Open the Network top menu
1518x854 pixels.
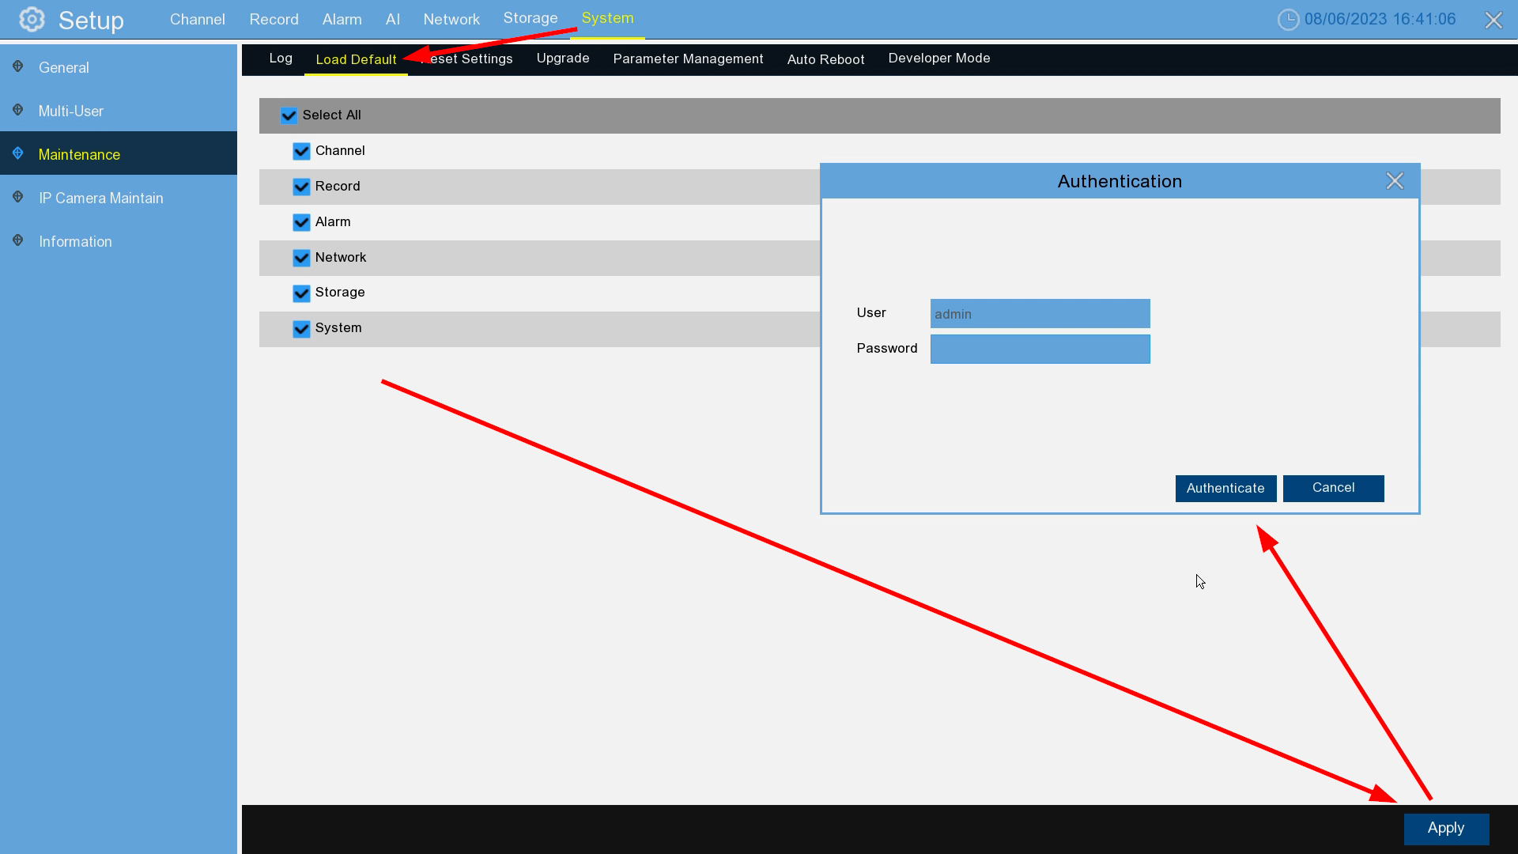451,19
